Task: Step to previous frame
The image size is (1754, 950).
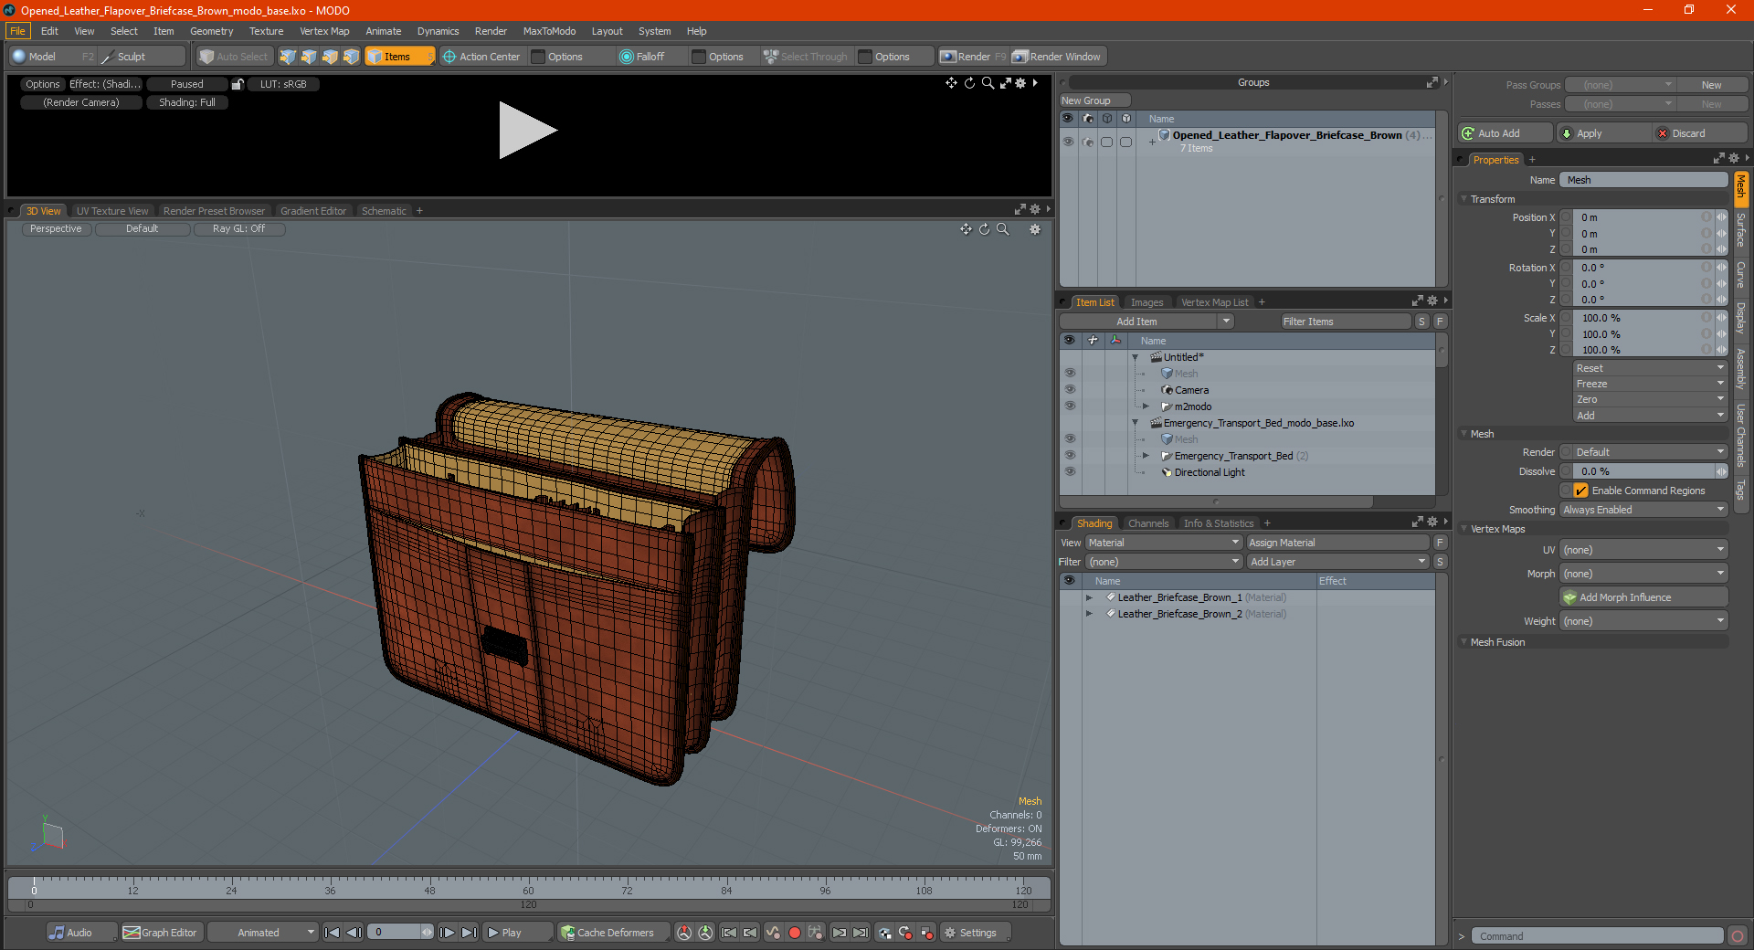Action: coord(354,933)
